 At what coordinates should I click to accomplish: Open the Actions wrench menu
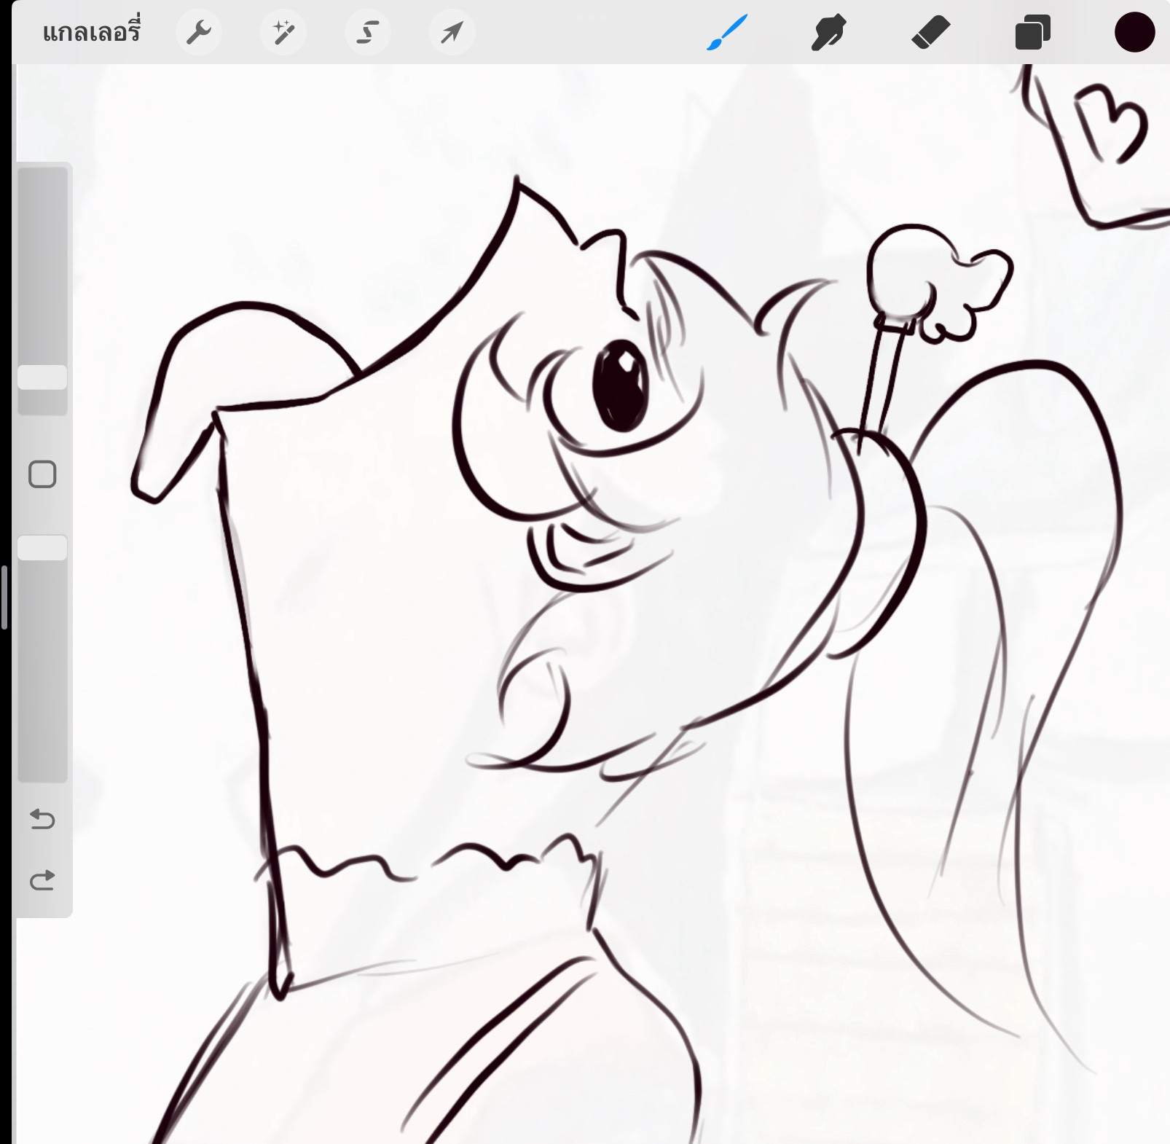[x=198, y=33]
